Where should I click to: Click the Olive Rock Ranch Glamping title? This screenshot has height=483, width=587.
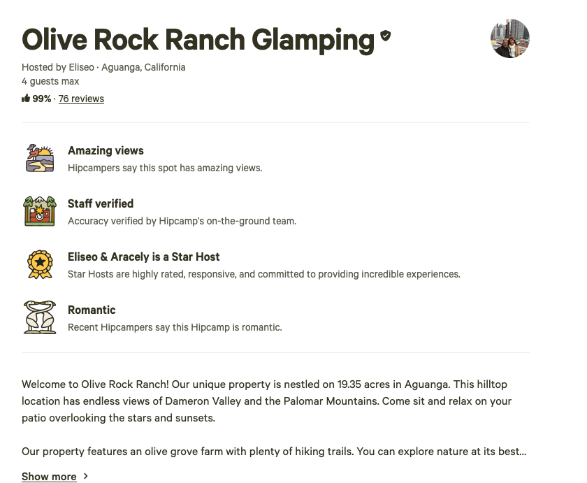click(198, 39)
